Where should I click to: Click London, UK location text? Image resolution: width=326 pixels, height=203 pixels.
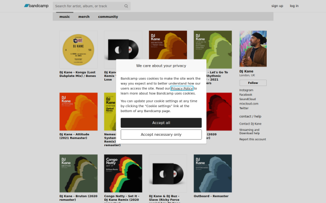[247, 75]
